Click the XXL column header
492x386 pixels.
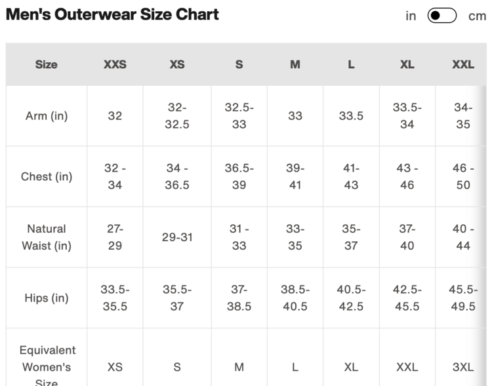(x=463, y=64)
